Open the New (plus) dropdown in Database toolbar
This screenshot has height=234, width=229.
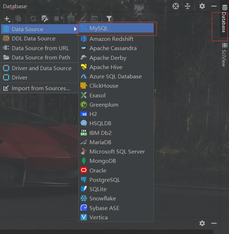[7, 19]
